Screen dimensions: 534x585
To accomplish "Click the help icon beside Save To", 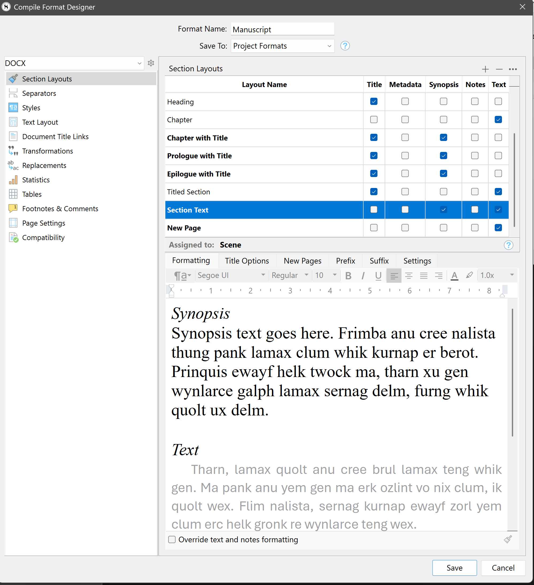I will pyautogui.click(x=345, y=46).
